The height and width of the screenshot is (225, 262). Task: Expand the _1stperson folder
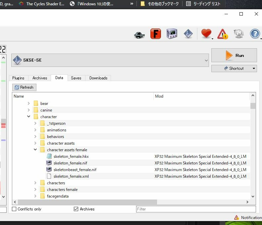click(x=35, y=123)
